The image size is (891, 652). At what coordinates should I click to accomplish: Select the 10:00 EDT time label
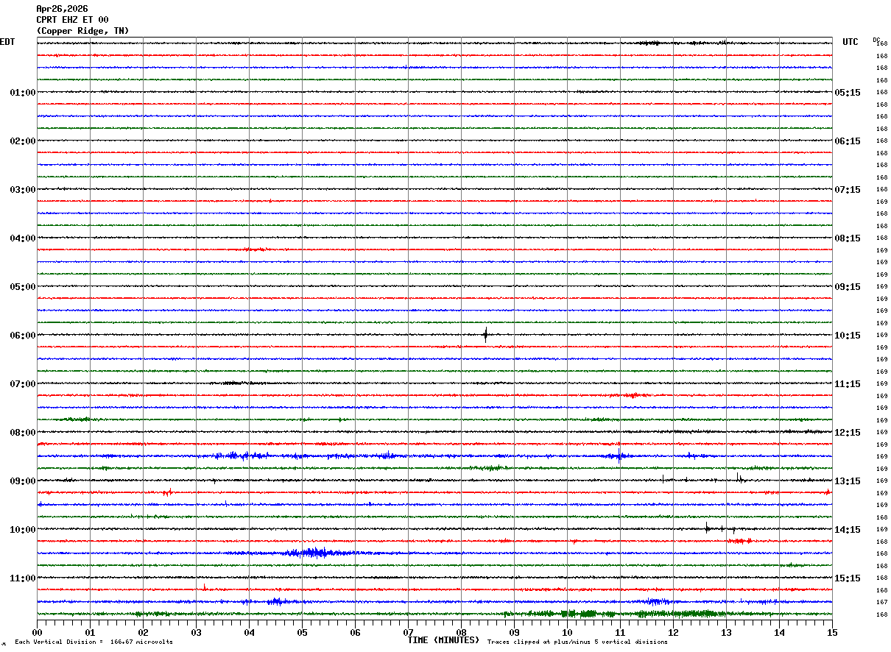pyautogui.click(x=23, y=530)
